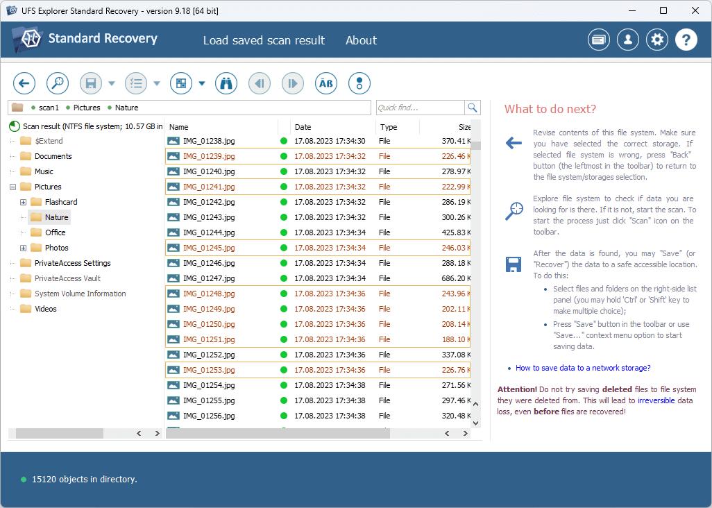Screen dimensions: 712x508
Task: Click the tree panel horizontal scrollbar thumb
Action: pyautogui.click(x=60, y=434)
